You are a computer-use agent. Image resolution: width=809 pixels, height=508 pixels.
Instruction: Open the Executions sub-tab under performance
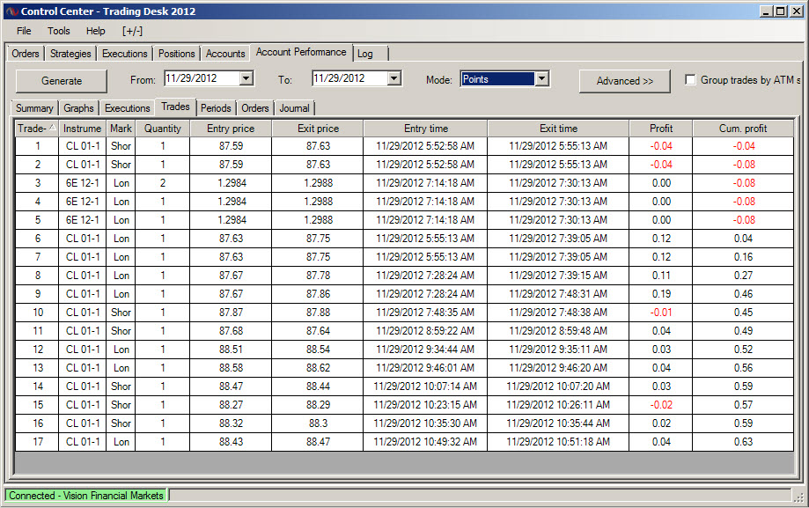tap(127, 108)
